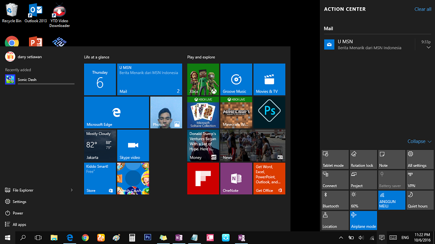
Task: Open the Photos live tile
Action: [x=166, y=112]
